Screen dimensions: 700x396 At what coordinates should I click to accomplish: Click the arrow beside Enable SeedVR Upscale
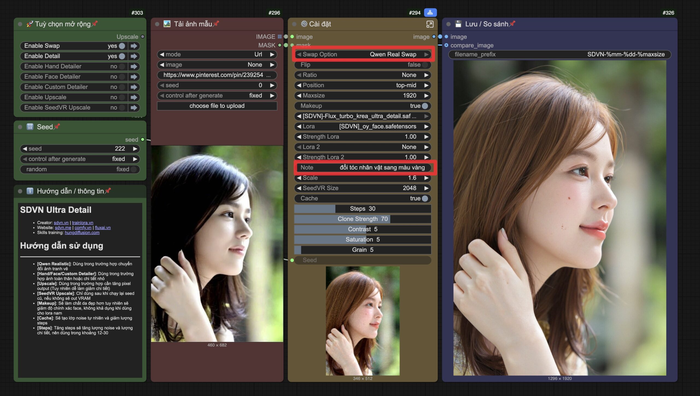134,108
